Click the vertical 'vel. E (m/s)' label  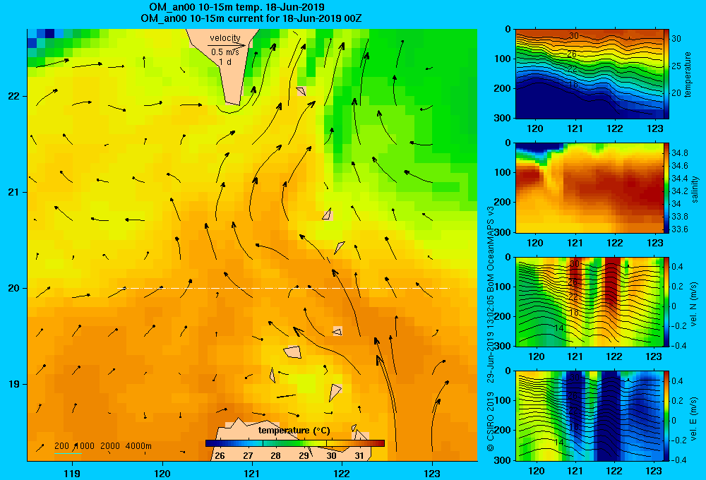[x=694, y=418]
